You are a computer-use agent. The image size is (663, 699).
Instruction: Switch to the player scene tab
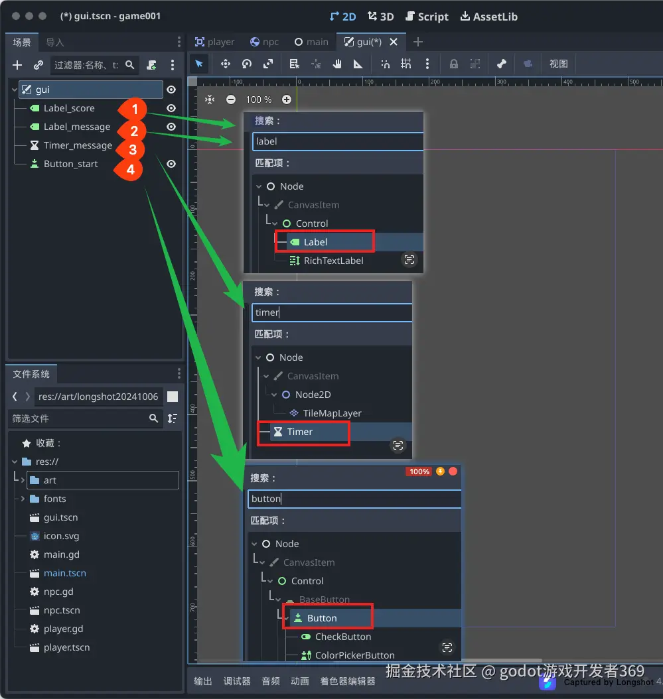[214, 42]
